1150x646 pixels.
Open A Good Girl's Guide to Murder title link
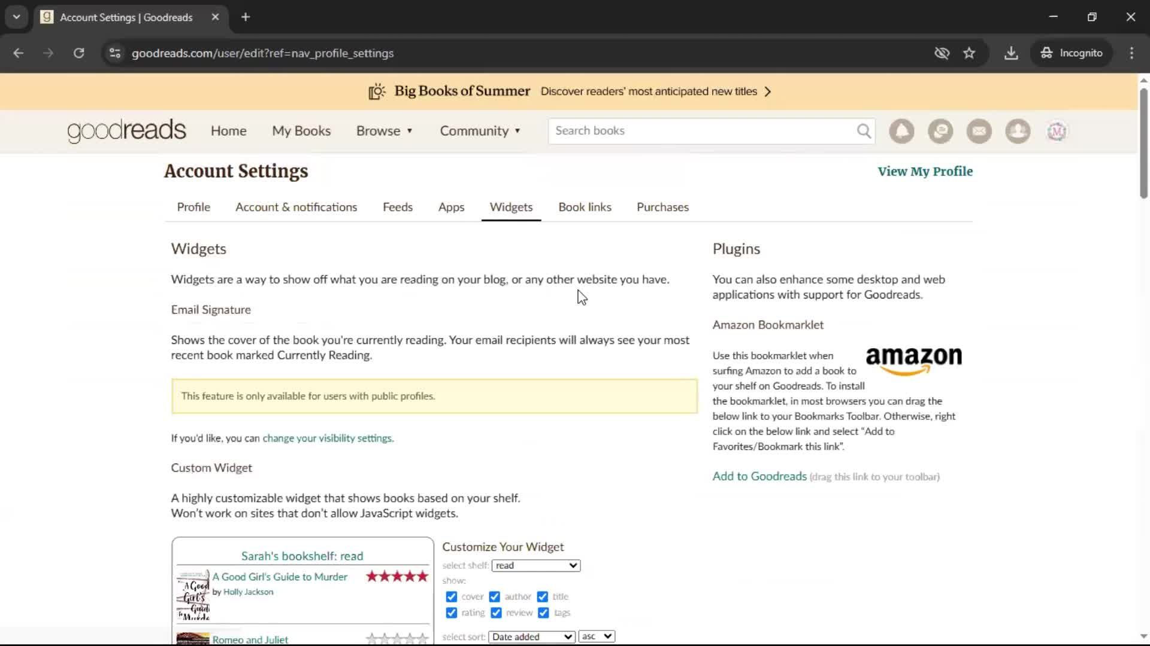pyautogui.click(x=280, y=577)
